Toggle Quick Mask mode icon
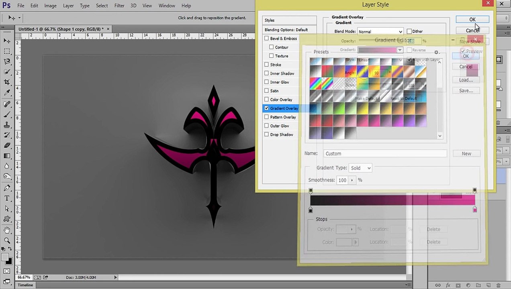The width and height of the screenshot is (511, 289). (x=7, y=272)
